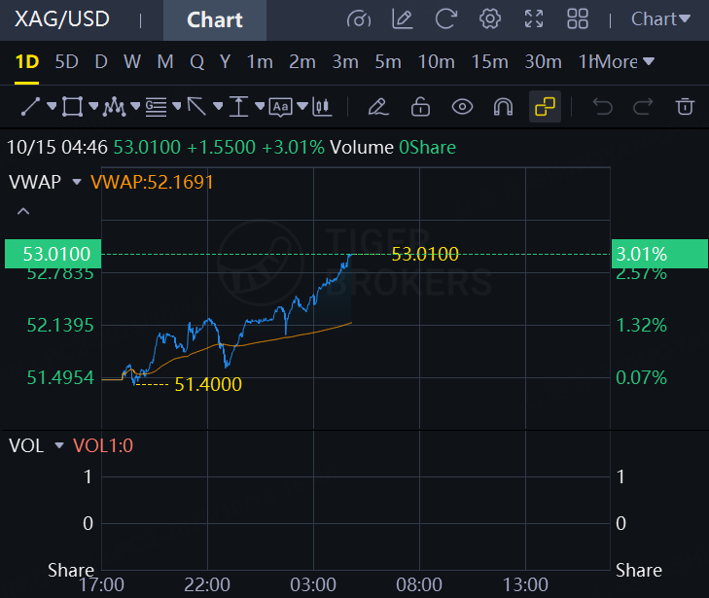Select the rectangle shape tool
This screenshot has height=598, width=709.
point(72,107)
